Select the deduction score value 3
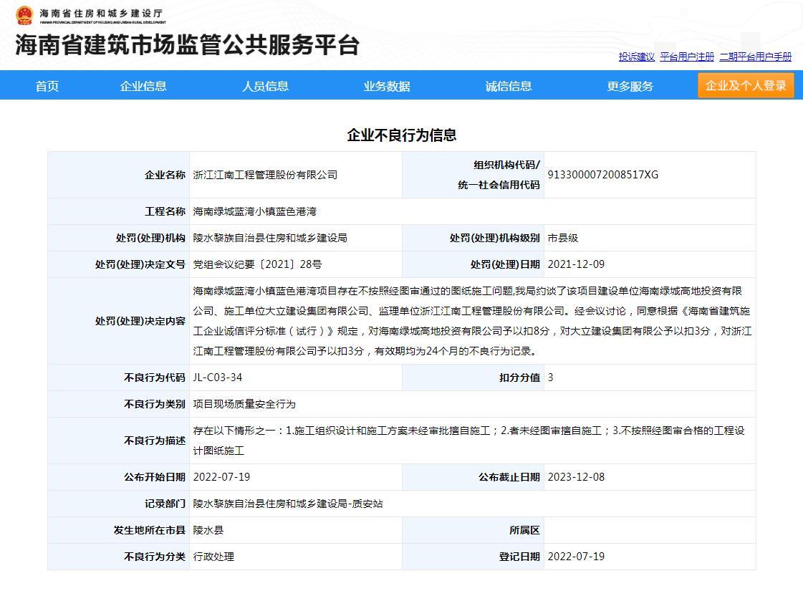 pos(551,378)
